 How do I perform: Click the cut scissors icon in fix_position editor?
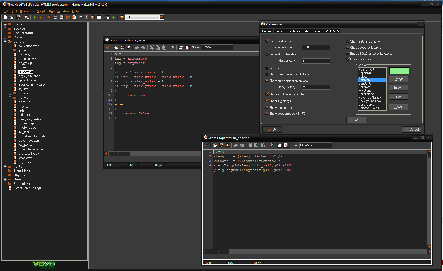click(250, 145)
